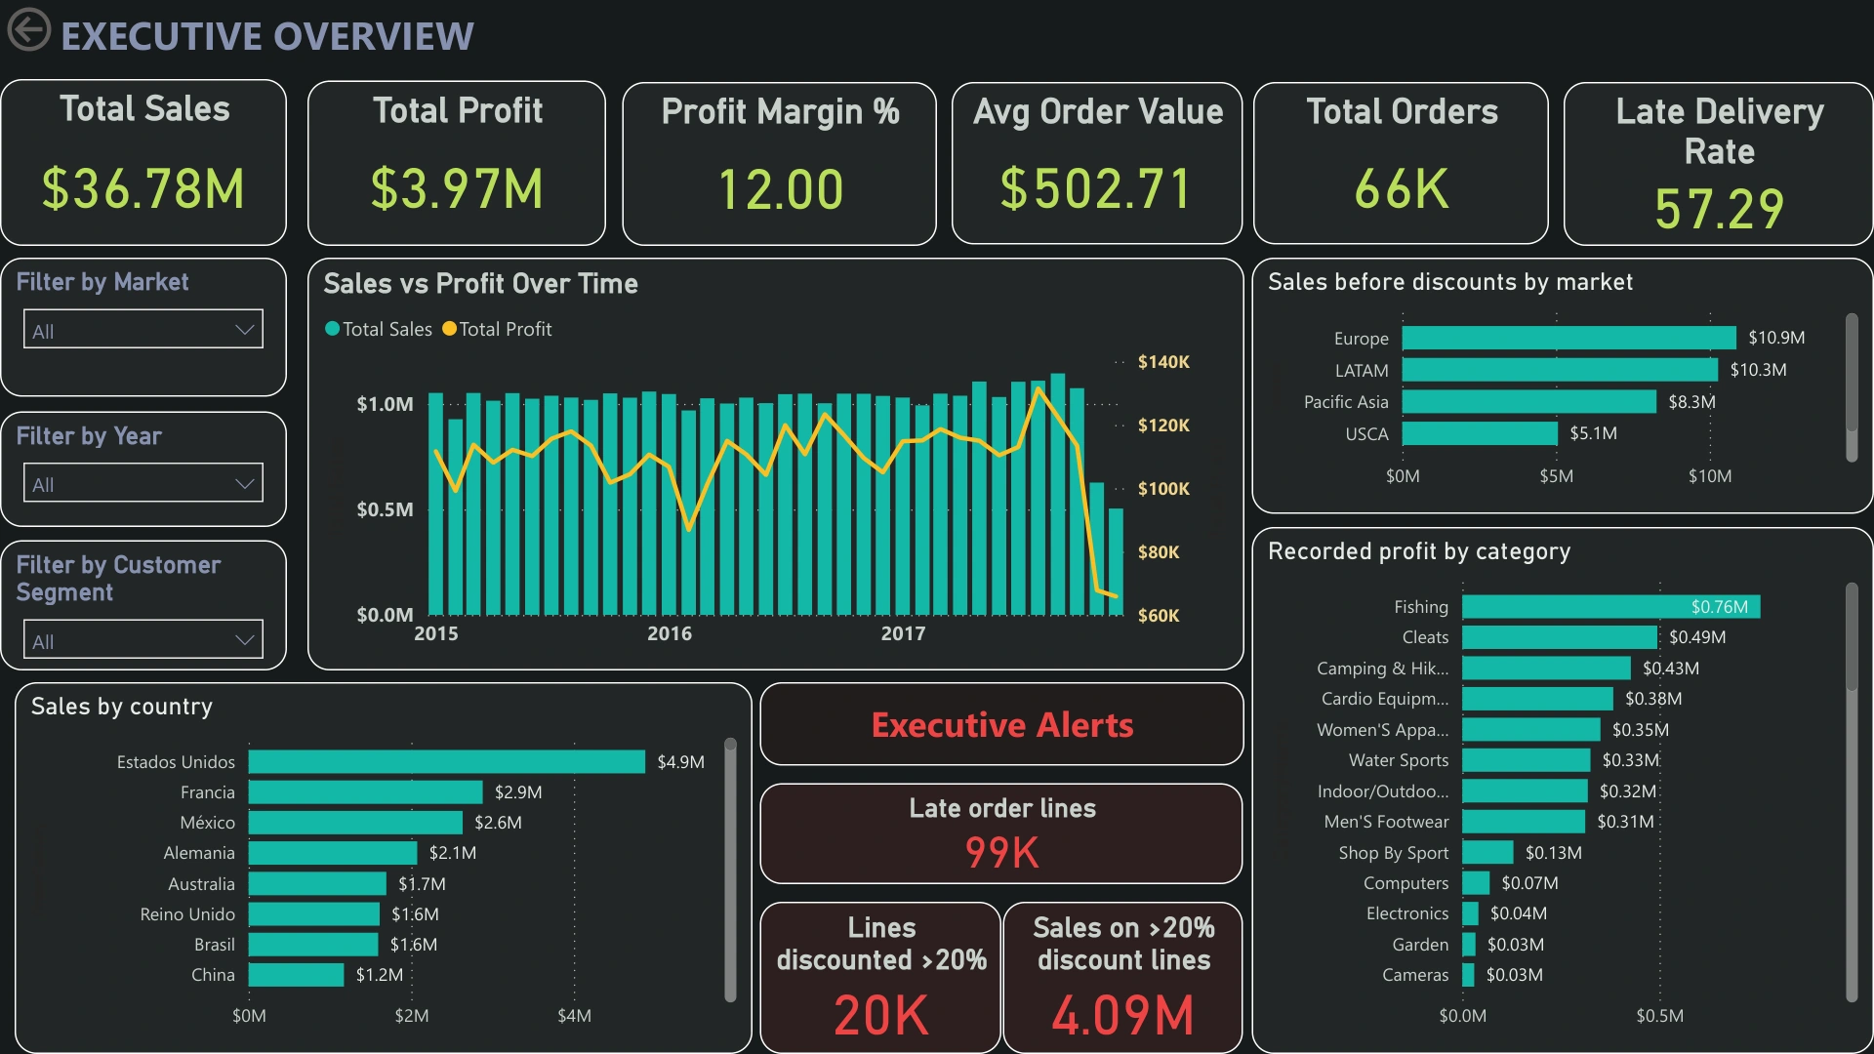
Task: Click the back arrow icon beside Executive Overview
Action: [29, 29]
